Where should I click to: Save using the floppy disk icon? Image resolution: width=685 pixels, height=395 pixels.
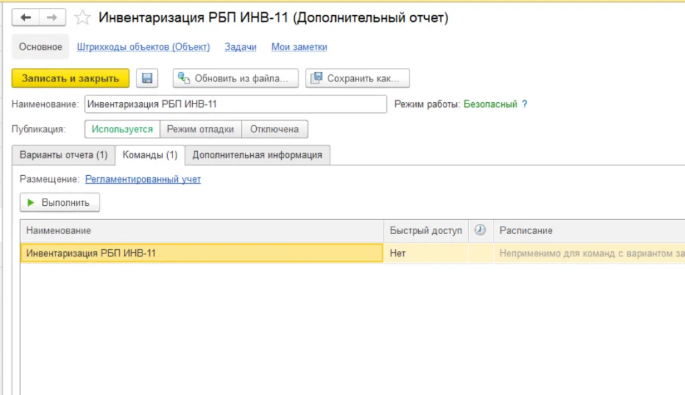click(146, 78)
